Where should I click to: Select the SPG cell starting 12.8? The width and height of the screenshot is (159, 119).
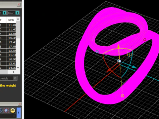click(x=11, y=34)
